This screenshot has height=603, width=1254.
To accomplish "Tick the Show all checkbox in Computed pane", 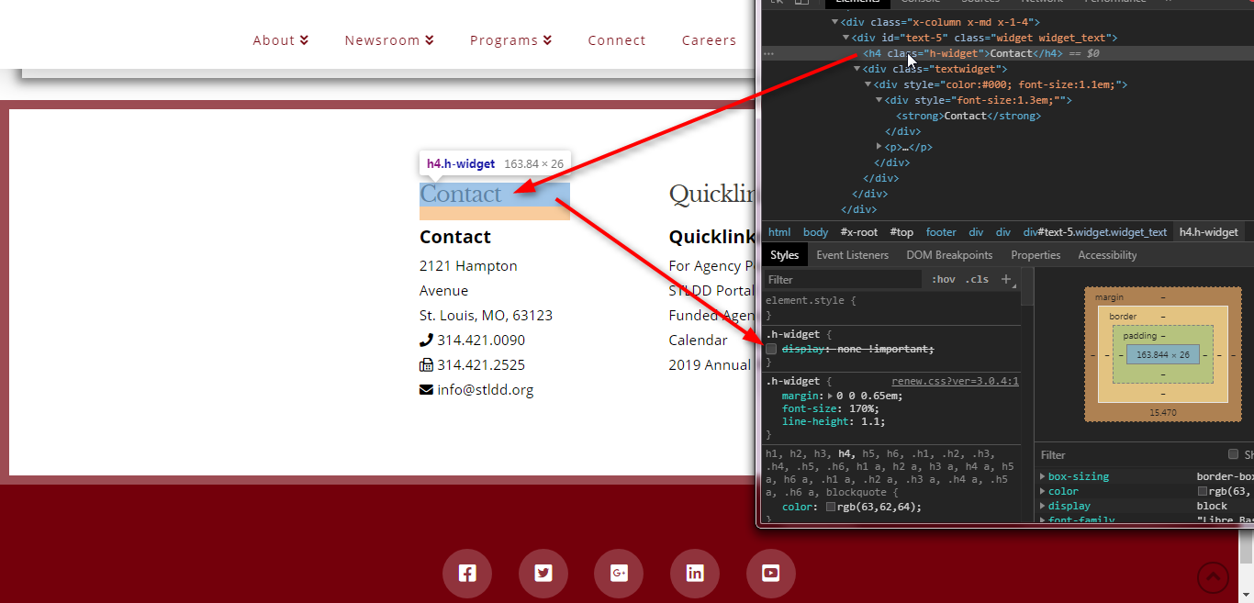I will pos(1234,454).
